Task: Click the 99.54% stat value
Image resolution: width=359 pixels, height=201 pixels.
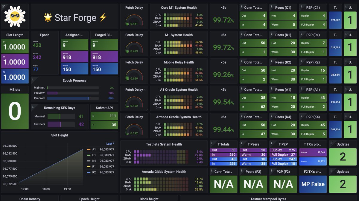Action: (223, 102)
